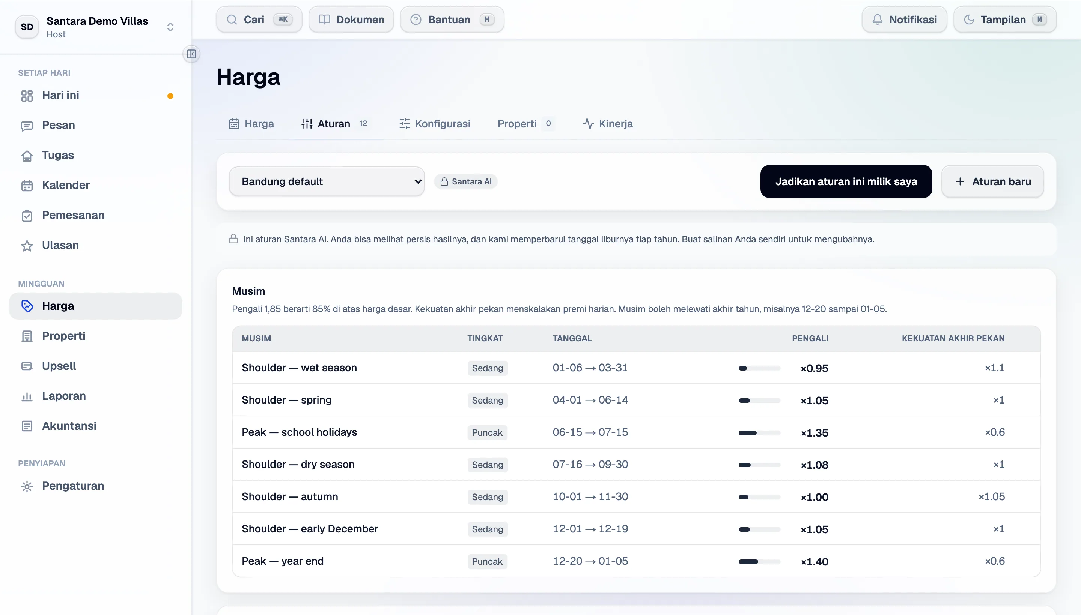Open Pemesanan bookings icon

27,216
